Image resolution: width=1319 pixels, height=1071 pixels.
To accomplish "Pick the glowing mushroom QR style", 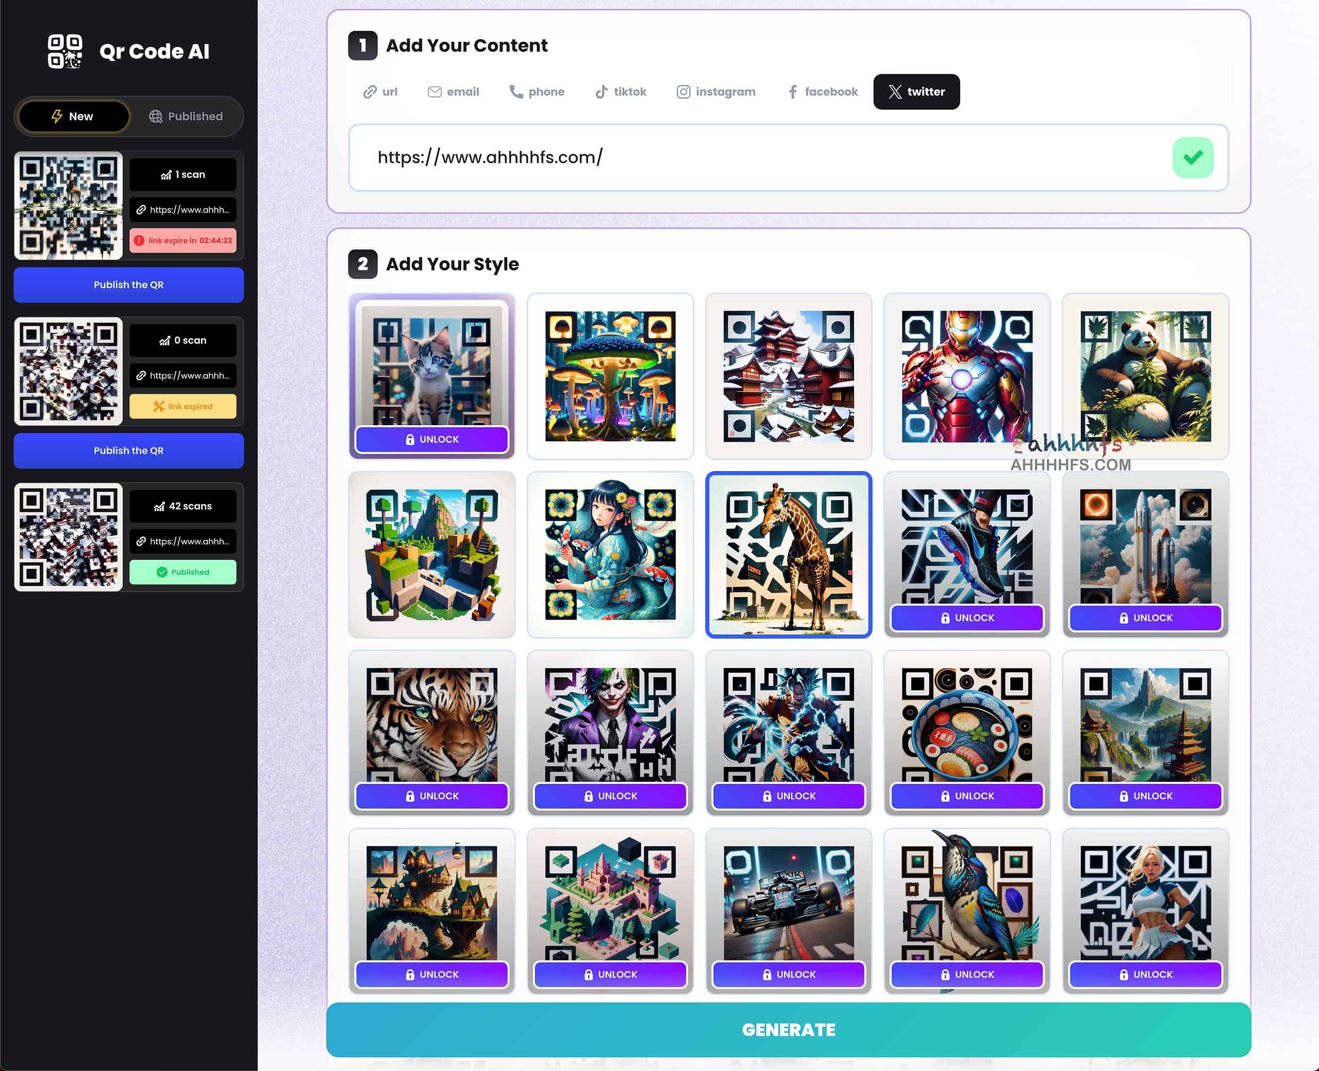I will [610, 376].
